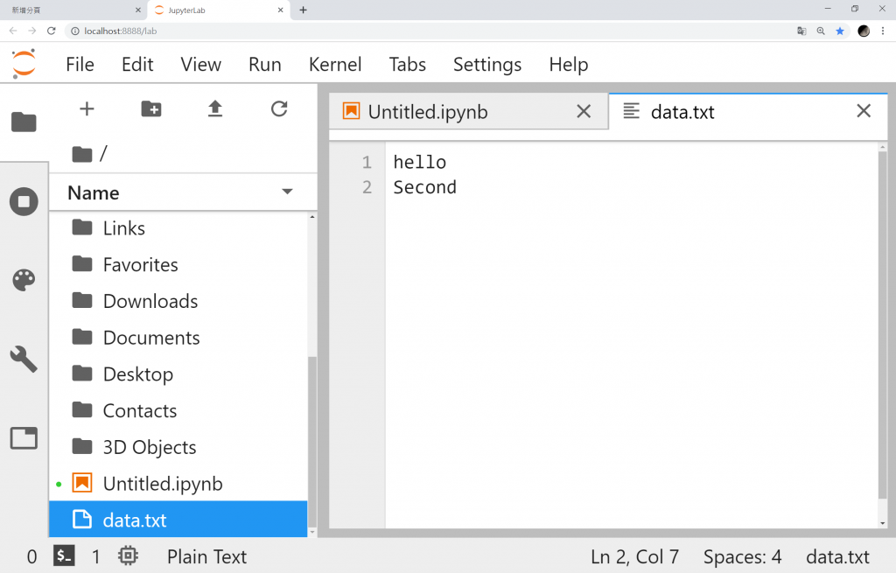Click the Plain Text mode in status bar

click(x=206, y=557)
